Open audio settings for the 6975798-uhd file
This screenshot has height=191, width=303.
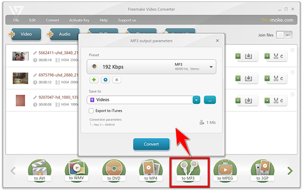point(246,78)
